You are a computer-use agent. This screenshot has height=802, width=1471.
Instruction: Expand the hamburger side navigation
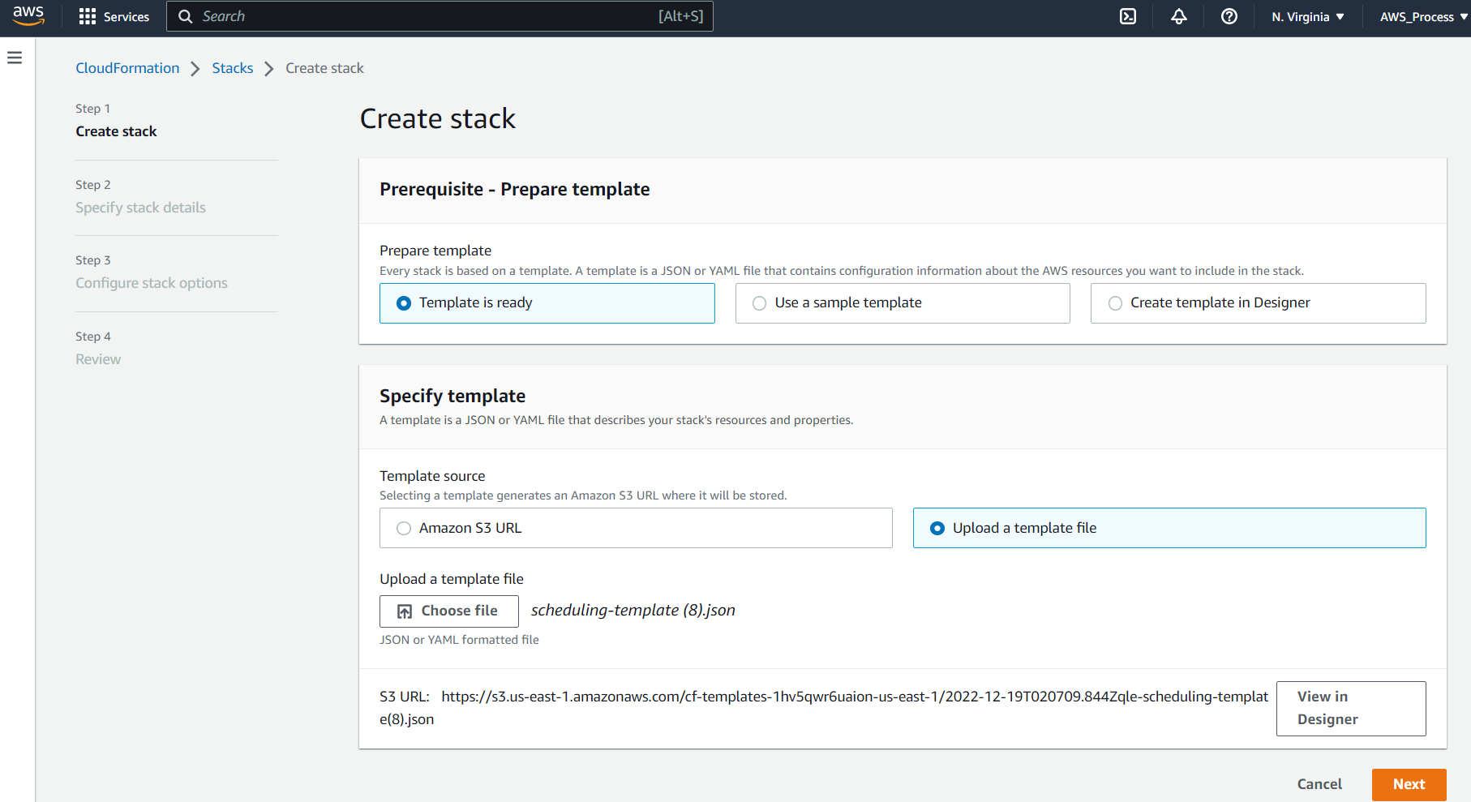click(x=15, y=58)
